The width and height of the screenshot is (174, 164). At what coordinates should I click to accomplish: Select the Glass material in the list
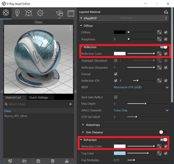39,111
